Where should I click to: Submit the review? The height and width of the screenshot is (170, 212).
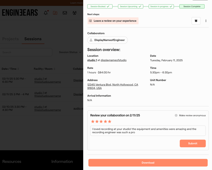[193, 143]
